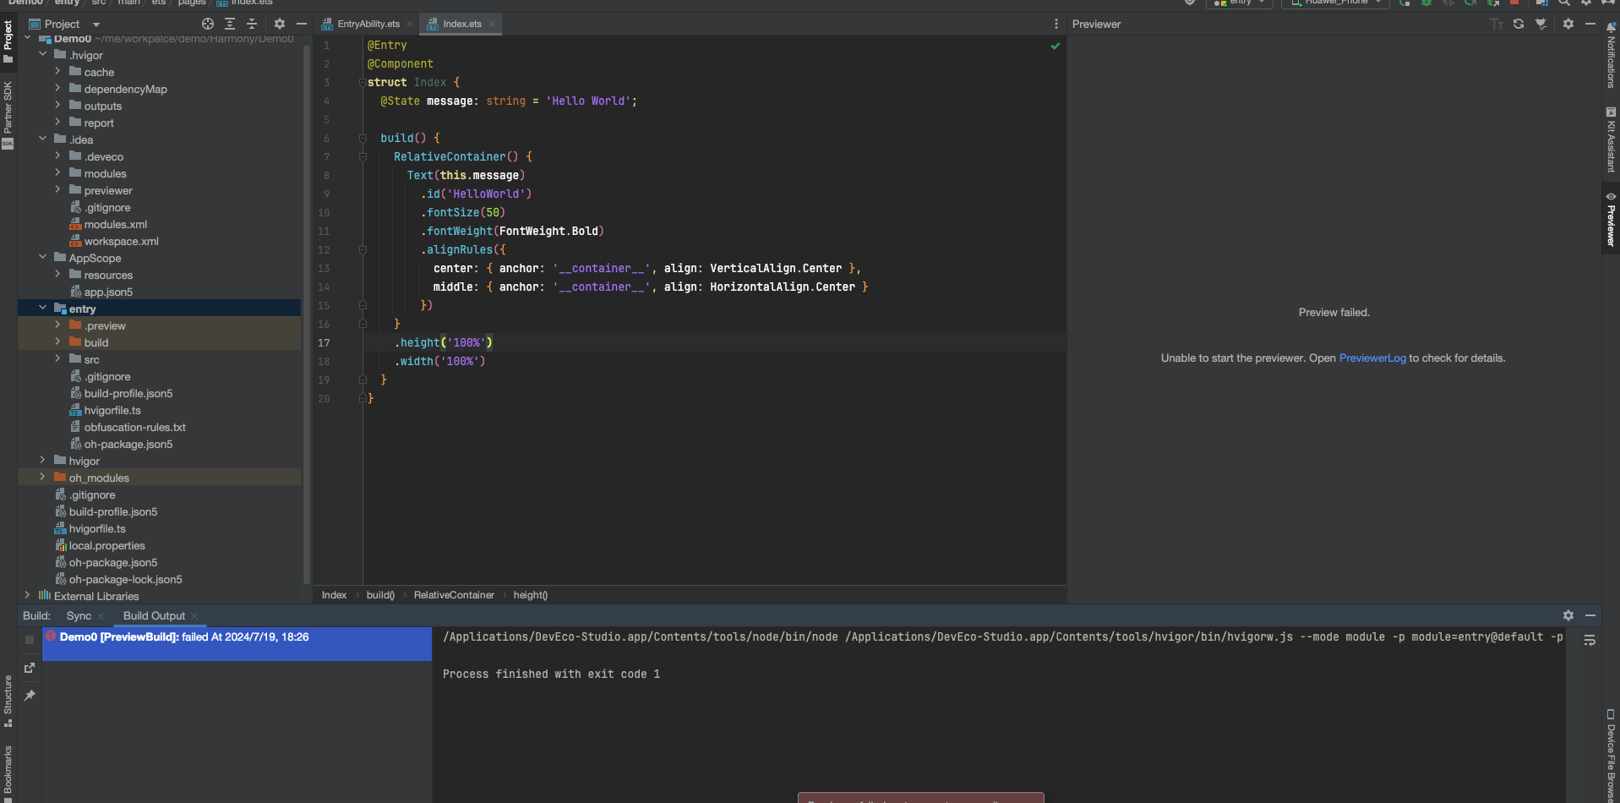Click the red Stop icon in top toolbar
Screen dimensions: 1620x803
click(1514, 3)
